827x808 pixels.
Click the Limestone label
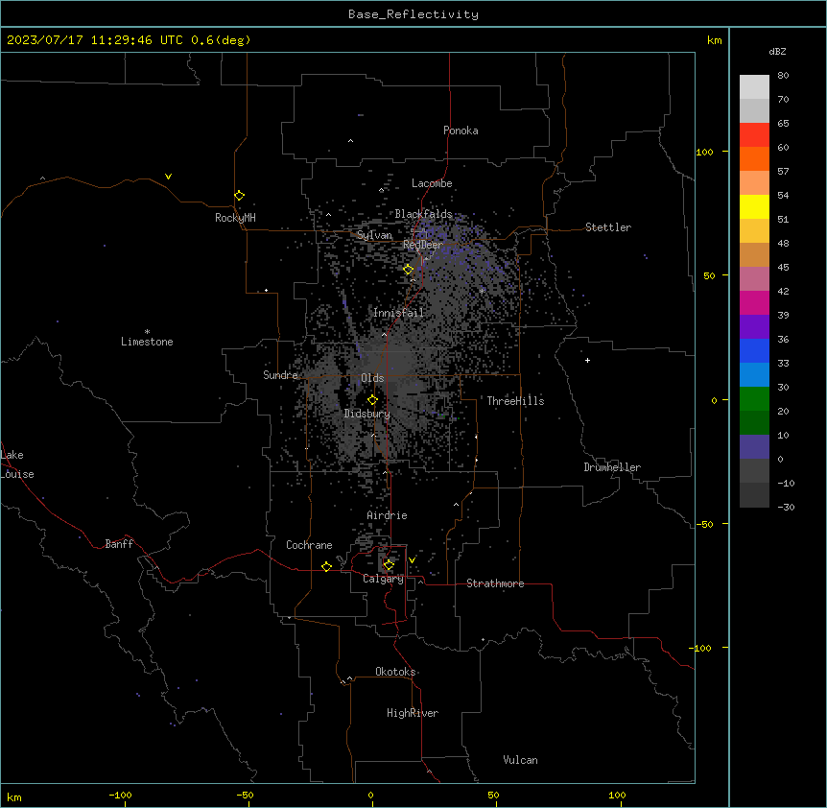tap(147, 342)
